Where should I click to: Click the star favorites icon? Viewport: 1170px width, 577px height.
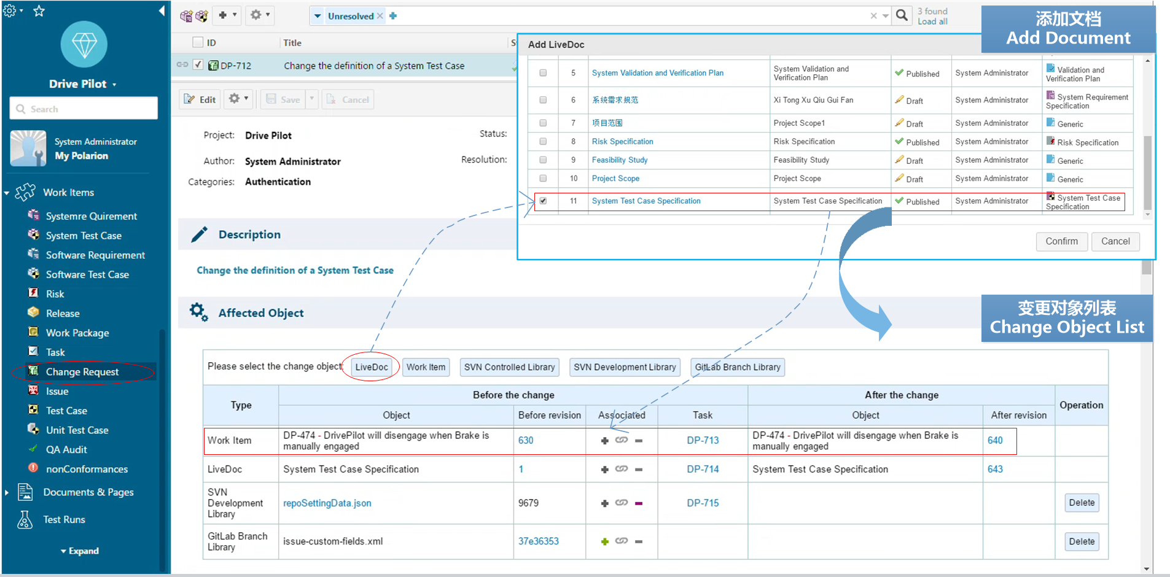(39, 10)
